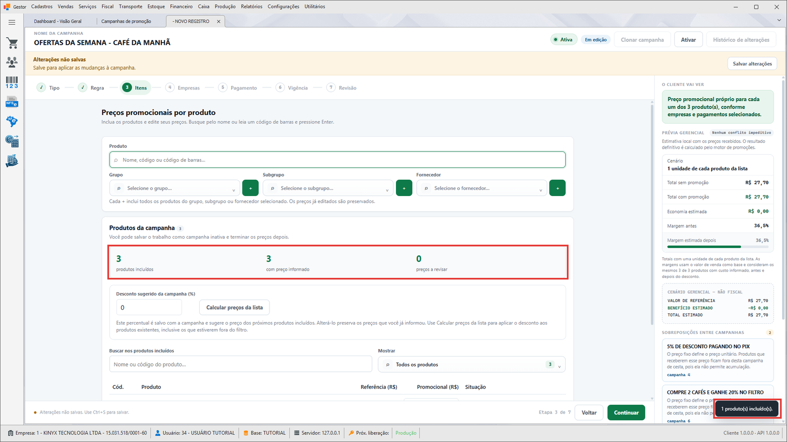Add all products of selected subgroup

(x=404, y=188)
